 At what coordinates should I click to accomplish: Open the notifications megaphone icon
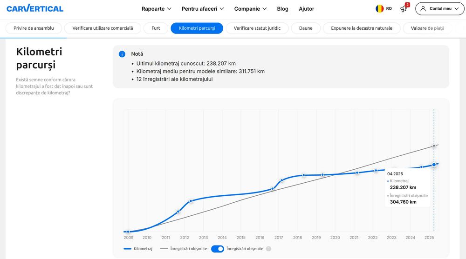(x=404, y=9)
